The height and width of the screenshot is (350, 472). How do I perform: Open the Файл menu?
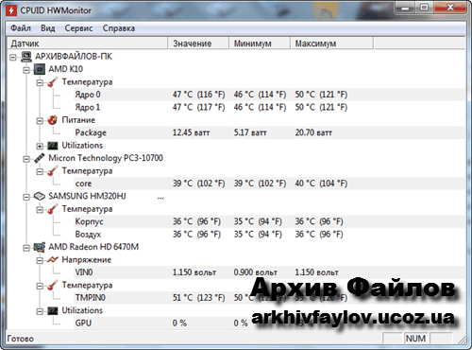tap(21, 28)
